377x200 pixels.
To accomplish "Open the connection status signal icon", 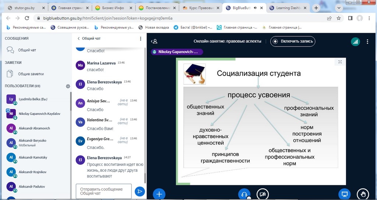I will [x=355, y=41].
